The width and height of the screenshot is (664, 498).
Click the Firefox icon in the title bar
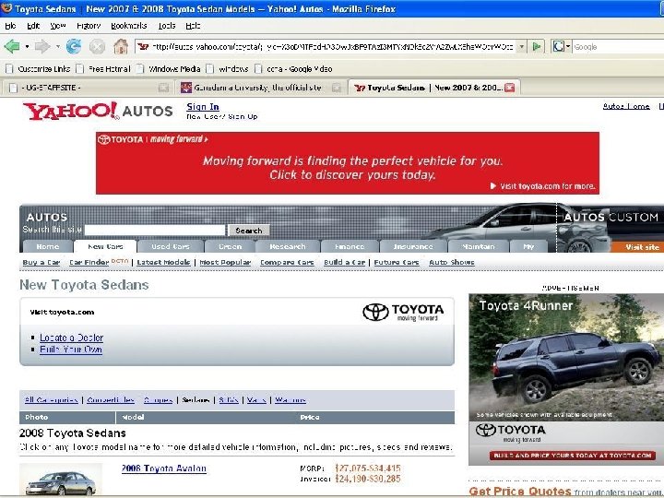pos(6,8)
